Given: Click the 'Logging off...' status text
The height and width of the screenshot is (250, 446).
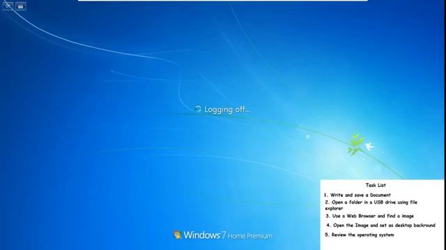Looking at the screenshot, I should [227, 110].
